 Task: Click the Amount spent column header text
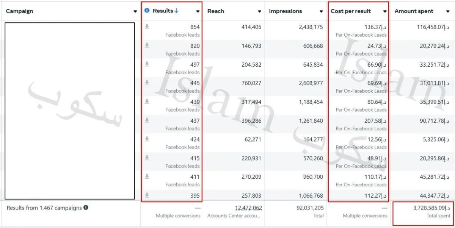[x=414, y=11]
